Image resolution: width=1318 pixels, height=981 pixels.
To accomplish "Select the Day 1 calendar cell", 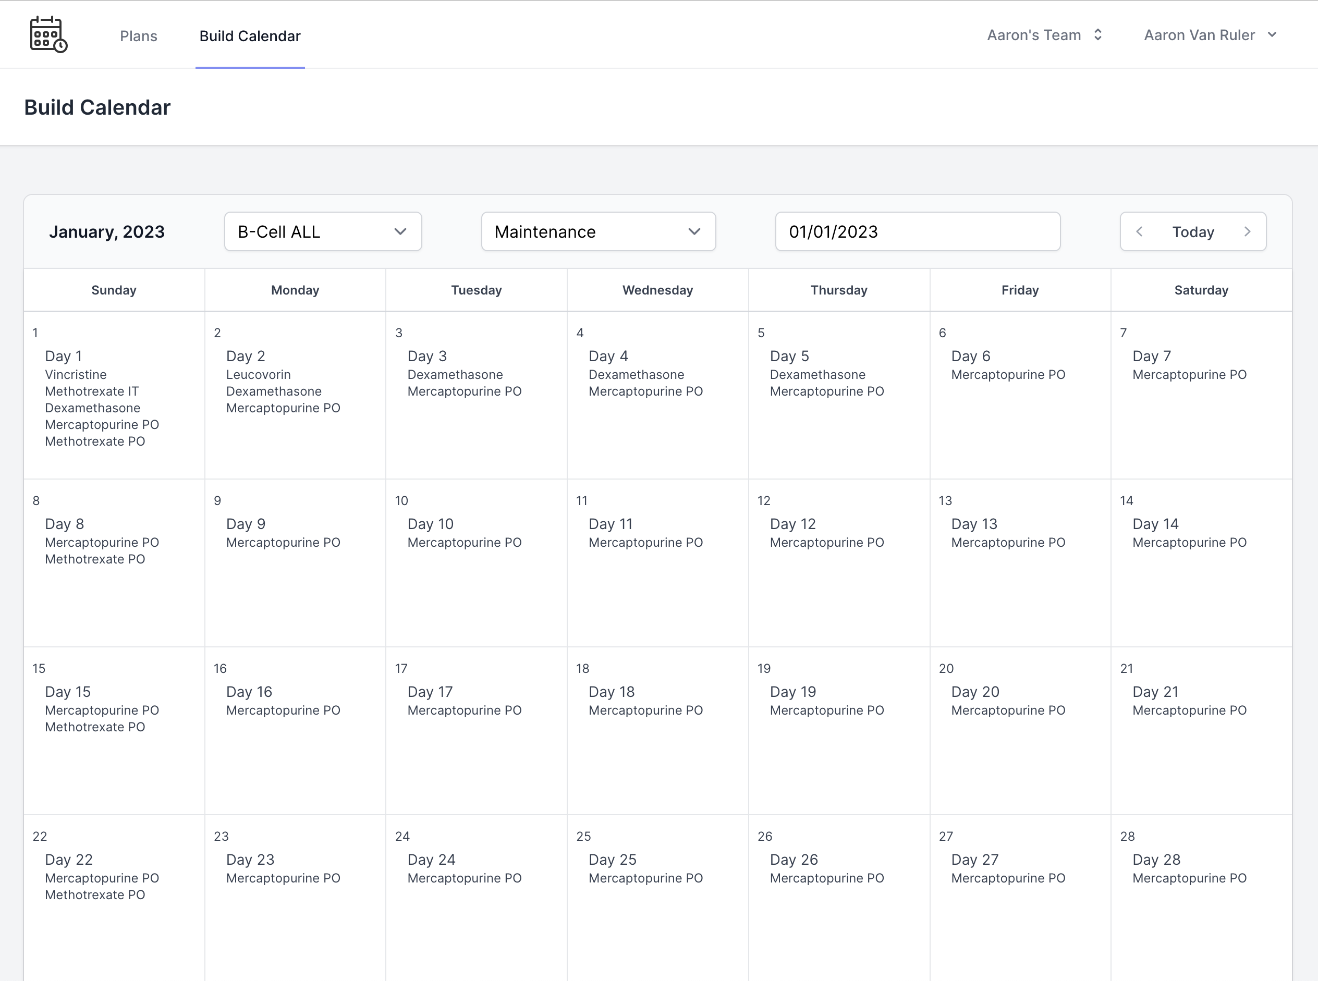I will [x=113, y=395].
